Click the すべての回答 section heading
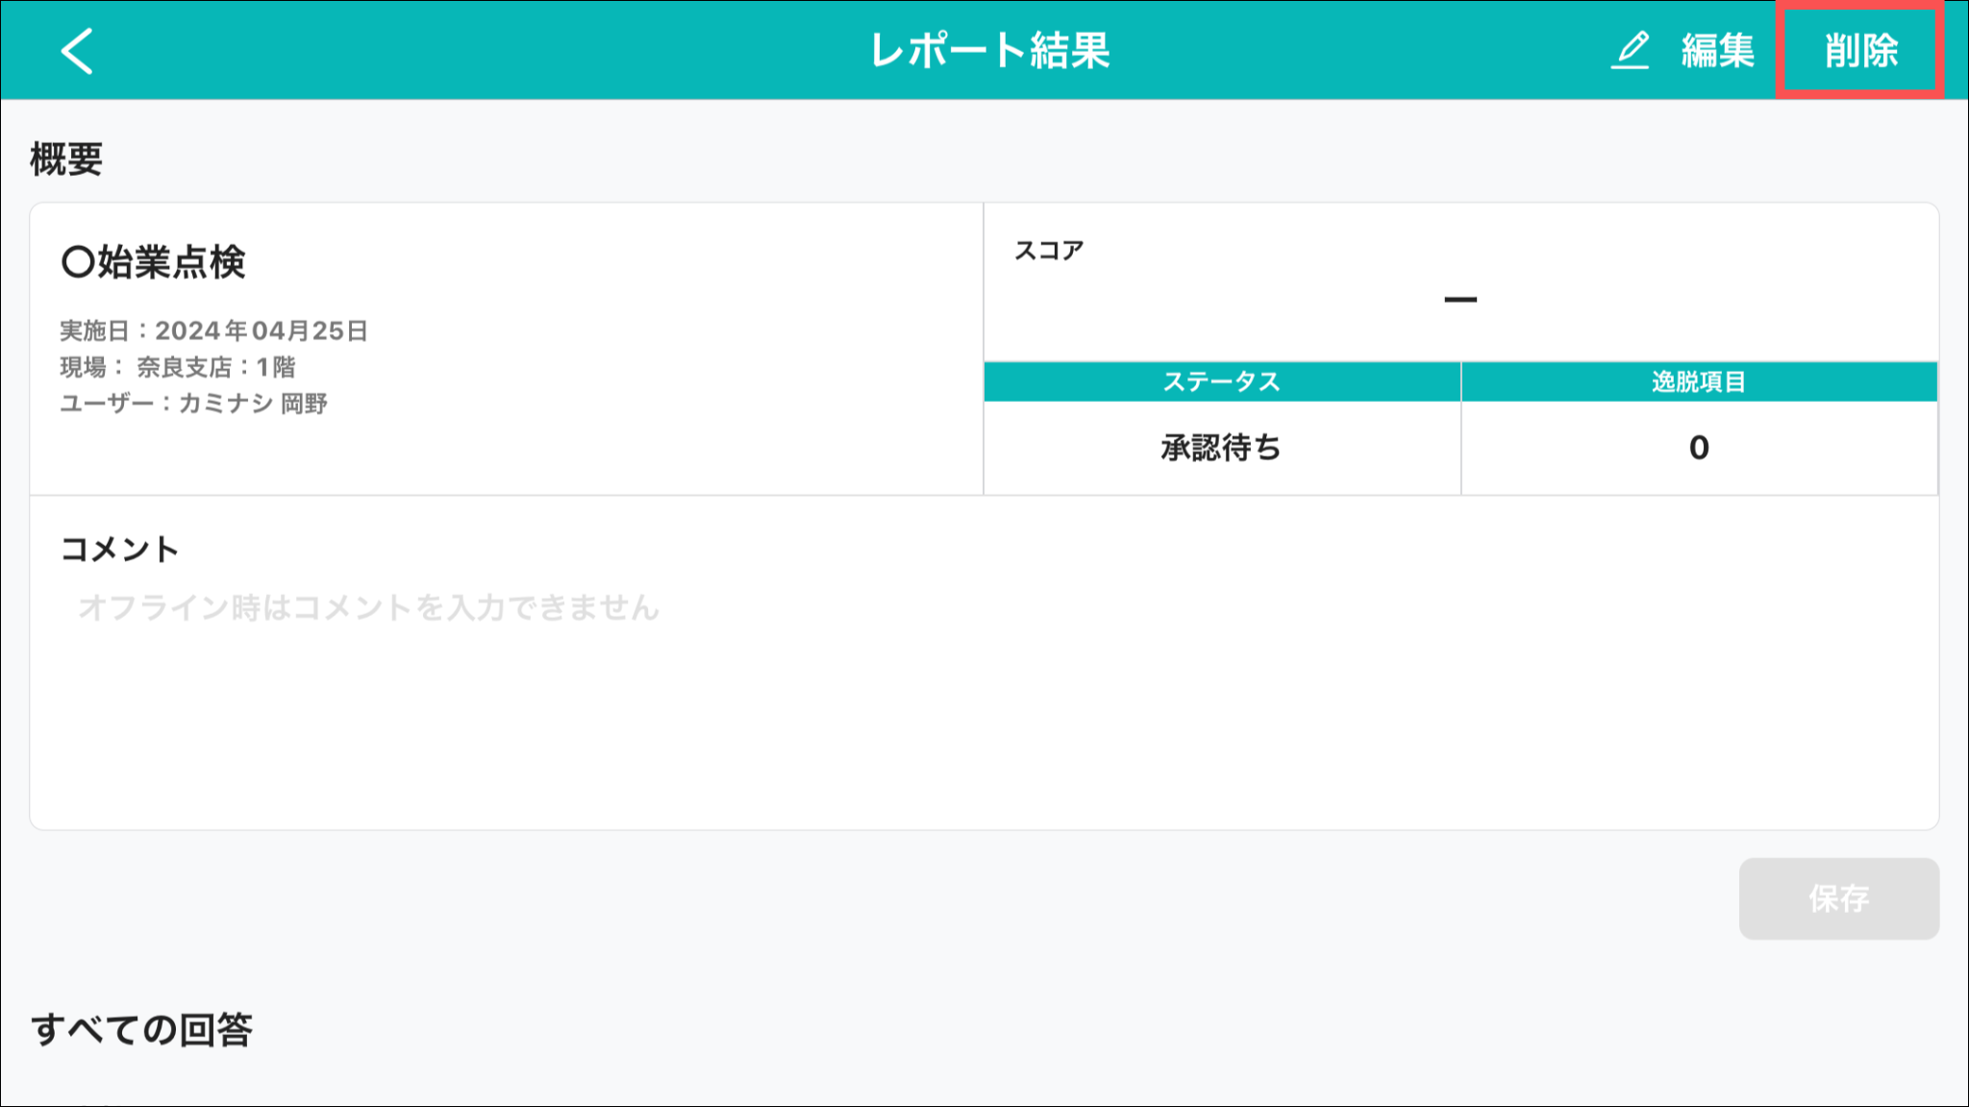1969x1107 pixels. point(141,1030)
